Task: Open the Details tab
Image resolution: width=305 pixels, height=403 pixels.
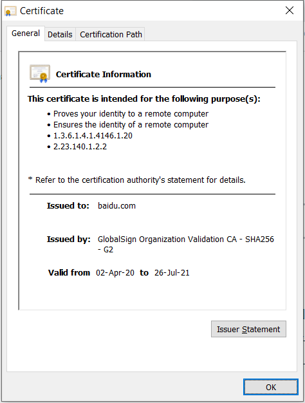Action: pos(60,34)
